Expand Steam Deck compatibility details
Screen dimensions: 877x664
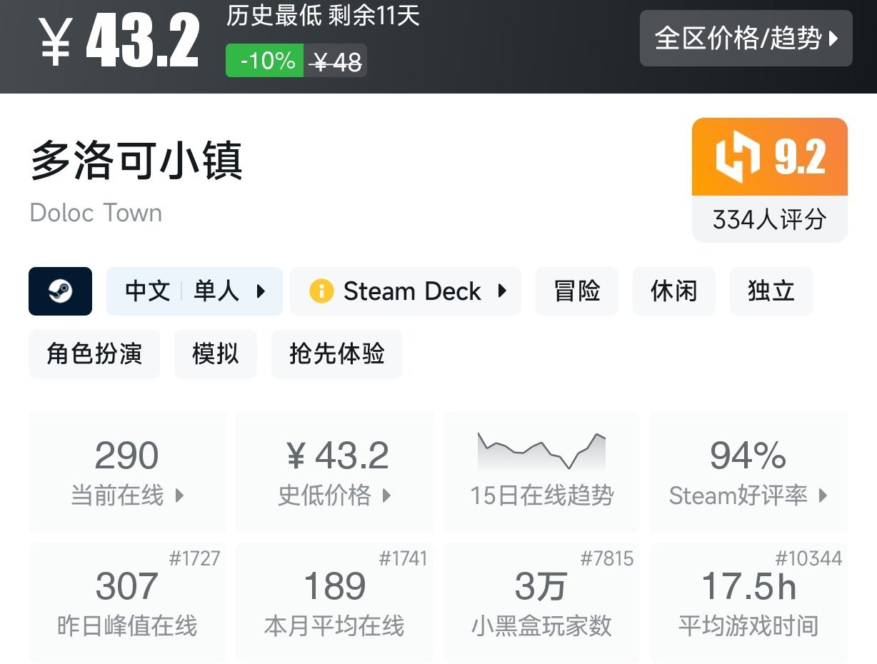tap(406, 291)
